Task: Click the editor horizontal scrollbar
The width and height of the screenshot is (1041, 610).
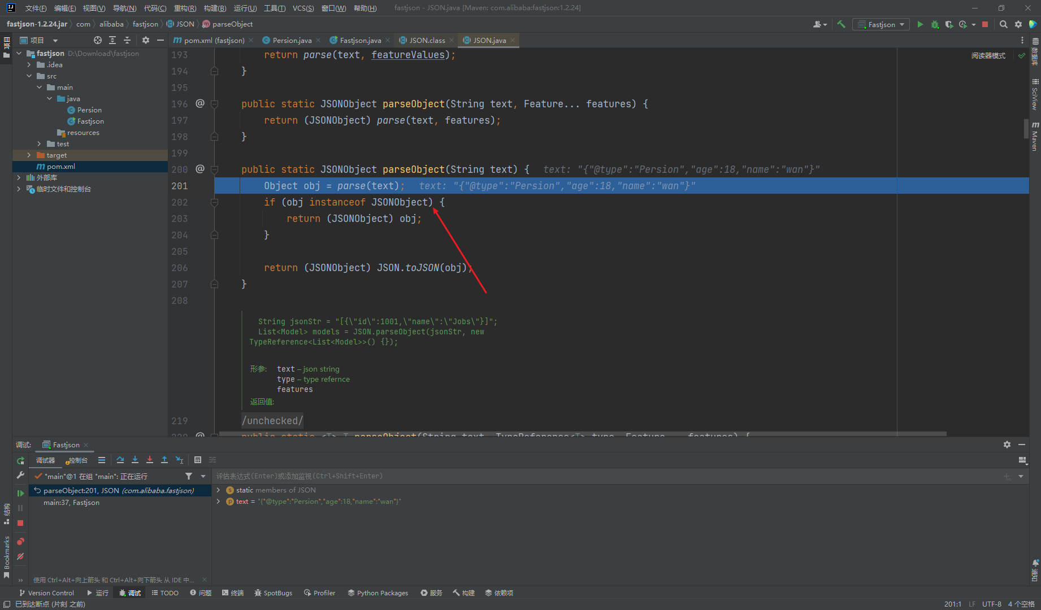Action: pyautogui.click(x=582, y=434)
